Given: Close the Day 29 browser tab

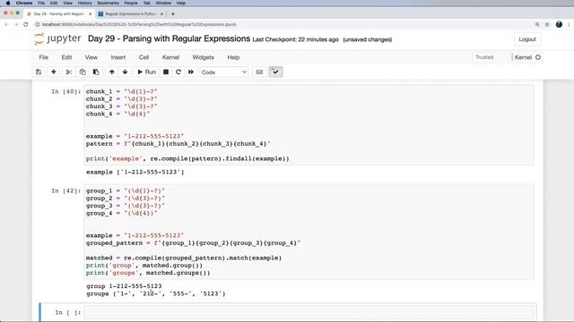Looking at the screenshot, I should [x=90, y=14].
